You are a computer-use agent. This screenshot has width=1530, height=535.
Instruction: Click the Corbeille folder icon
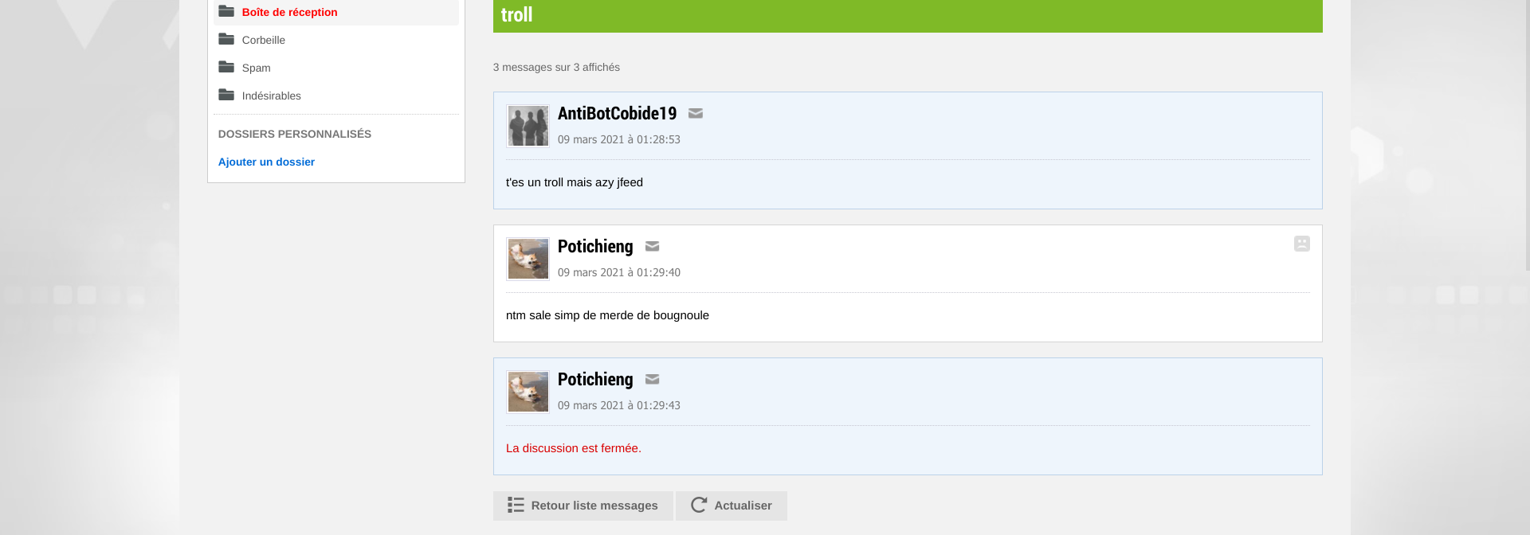226,39
